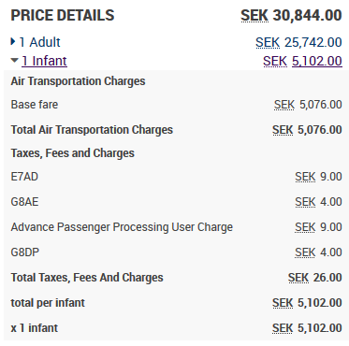Click the total per infant amount
This screenshot has width=349, height=346.
click(x=307, y=303)
